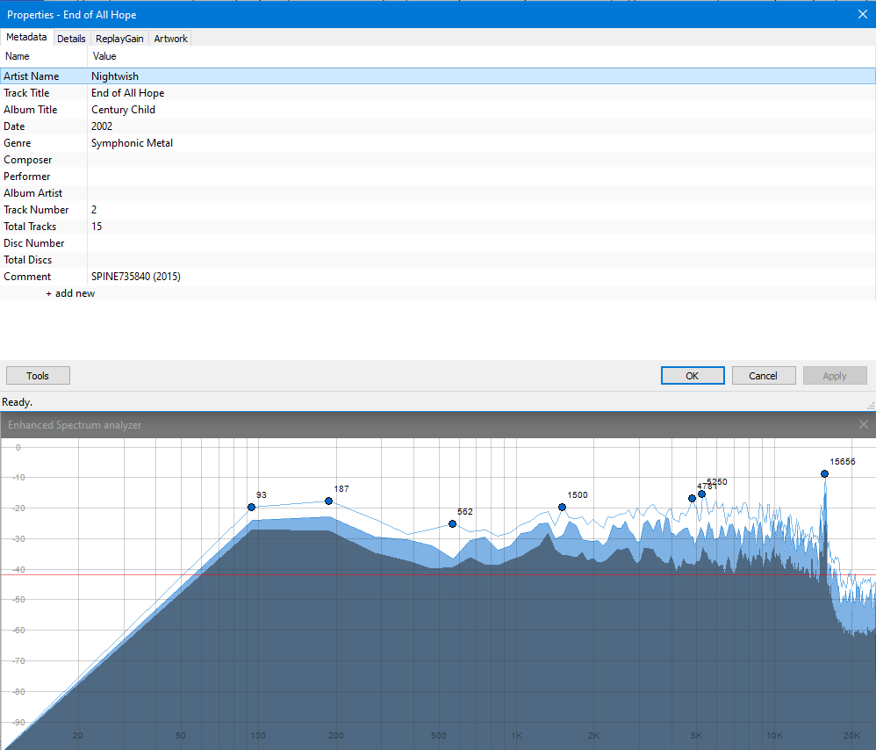
Task: Click the Comment row label
Action: pos(27,277)
